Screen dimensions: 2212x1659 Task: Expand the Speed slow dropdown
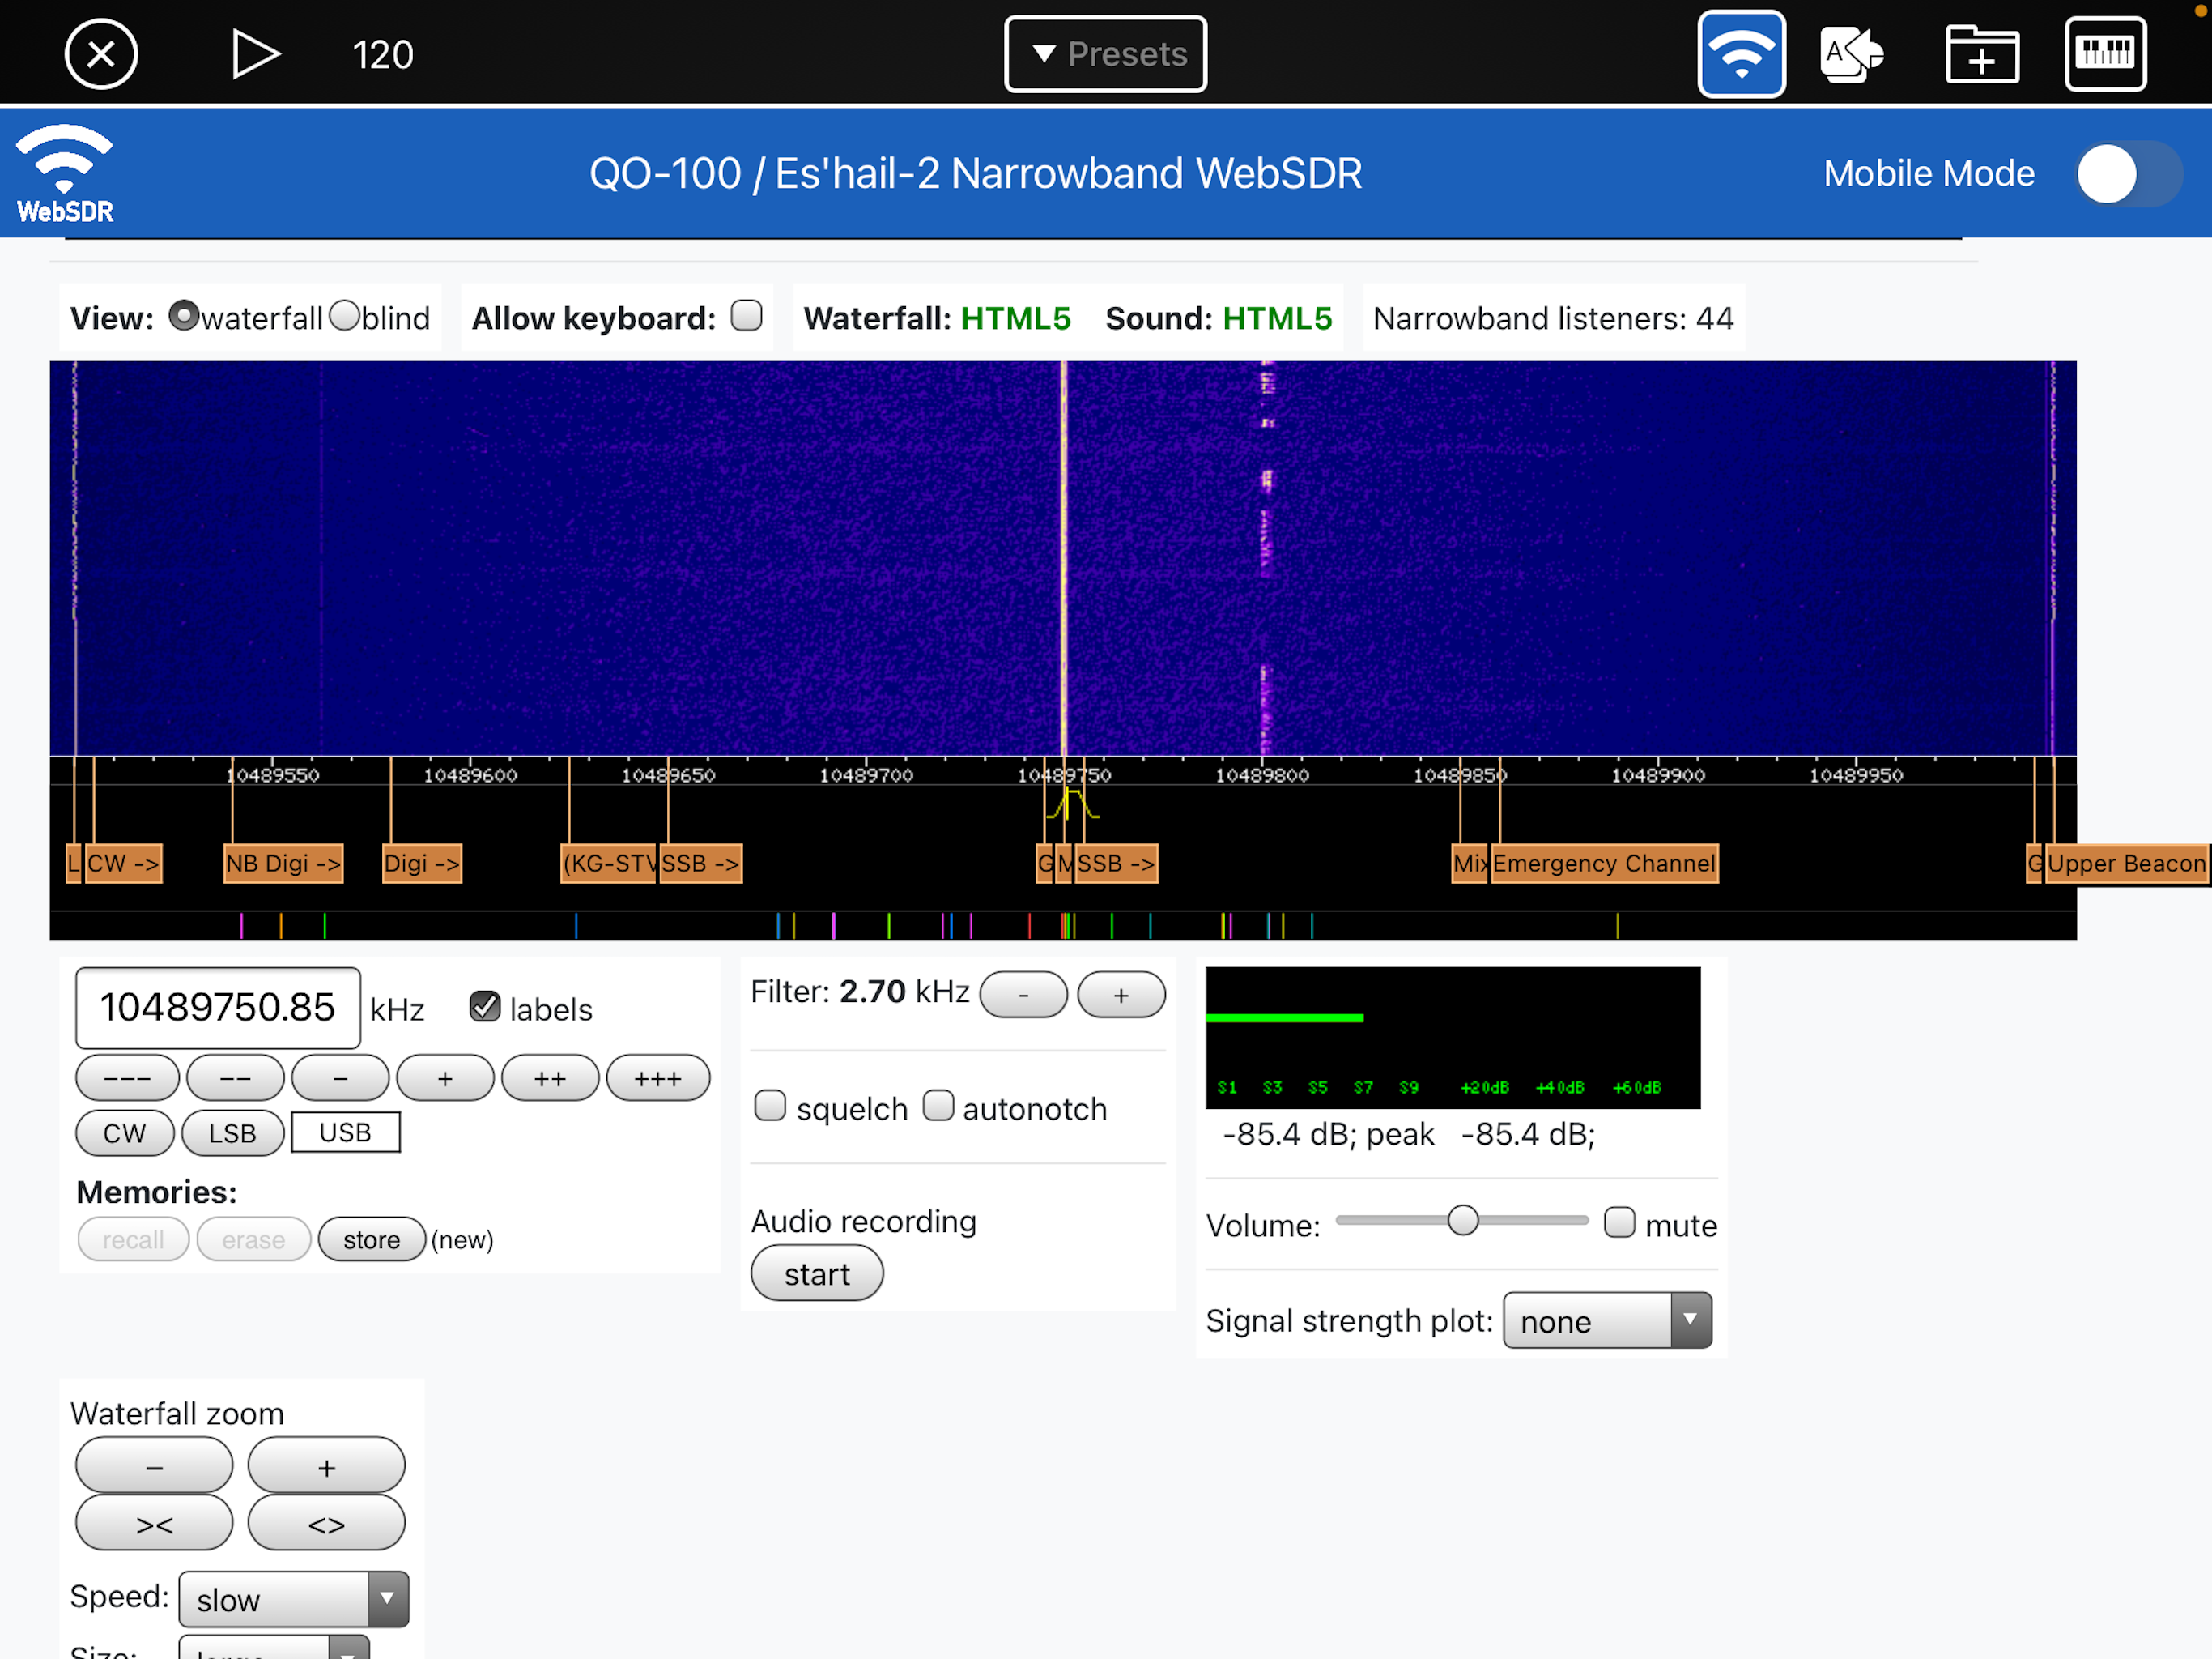click(293, 1599)
